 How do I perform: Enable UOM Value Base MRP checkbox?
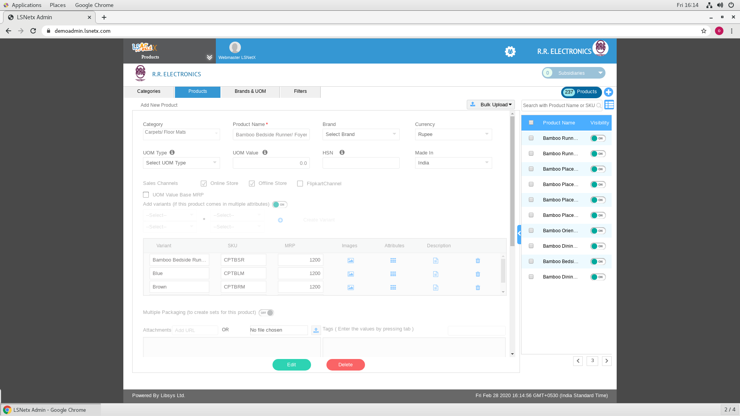[146, 195]
